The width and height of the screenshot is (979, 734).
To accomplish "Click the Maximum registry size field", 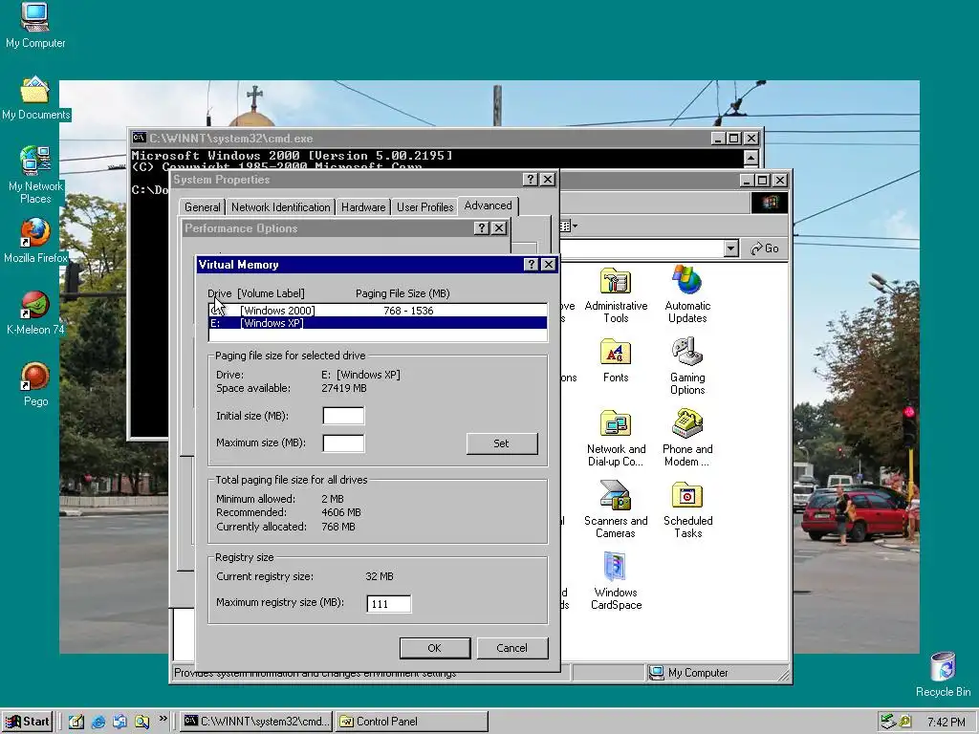I will pyautogui.click(x=388, y=604).
